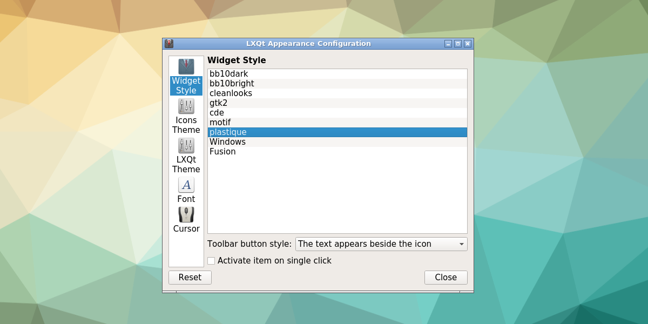Image resolution: width=648 pixels, height=324 pixels.
Task: Select Fusion widget style
Action: pyautogui.click(x=337, y=152)
